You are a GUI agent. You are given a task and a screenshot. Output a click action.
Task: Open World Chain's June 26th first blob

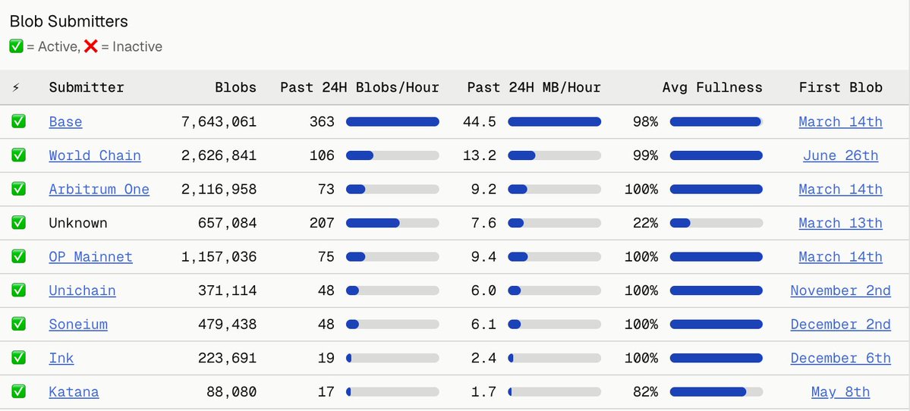click(x=840, y=155)
